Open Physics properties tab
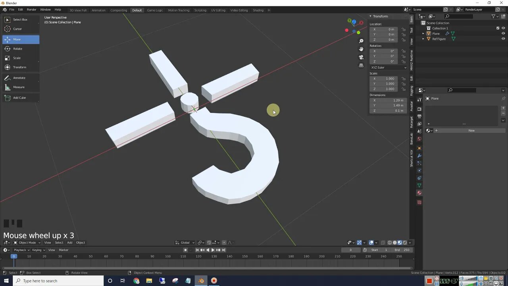 (419, 171)
